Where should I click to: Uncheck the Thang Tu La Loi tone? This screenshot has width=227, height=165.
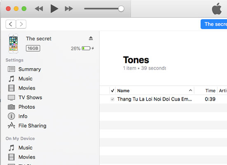tap(112, 99)
